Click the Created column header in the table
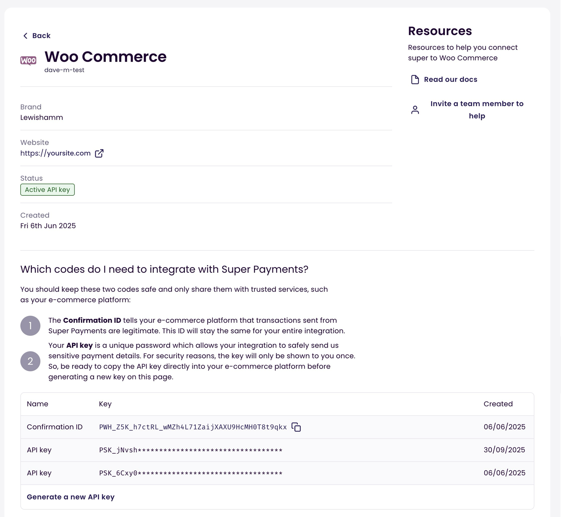This screenshot has height=517, width=561. coord(498,404)
